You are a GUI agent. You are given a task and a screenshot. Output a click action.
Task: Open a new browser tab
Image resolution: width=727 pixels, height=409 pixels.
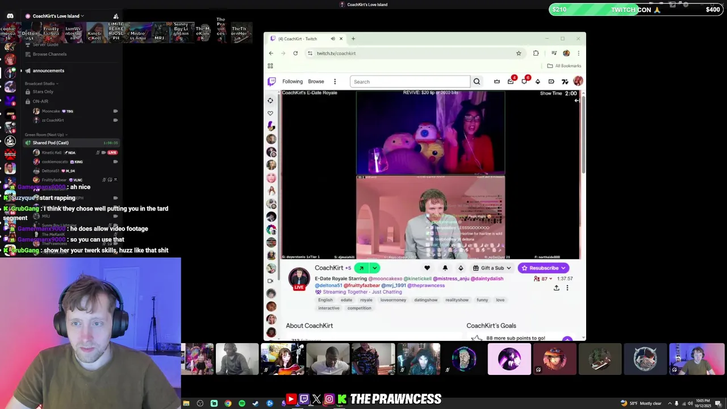(353, 39)
